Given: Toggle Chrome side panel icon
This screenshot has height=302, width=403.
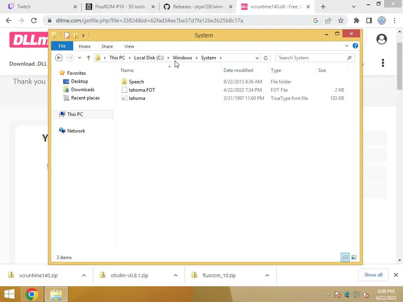Looking at the screenshot, I should coord(369,20).
